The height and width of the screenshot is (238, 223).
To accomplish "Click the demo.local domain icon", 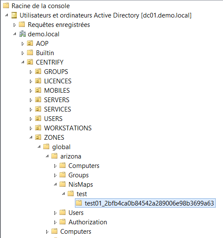I will point(22,34).
